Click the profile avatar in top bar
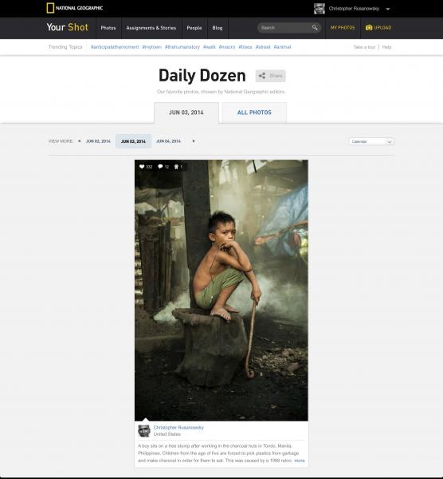 pos(320,9)
